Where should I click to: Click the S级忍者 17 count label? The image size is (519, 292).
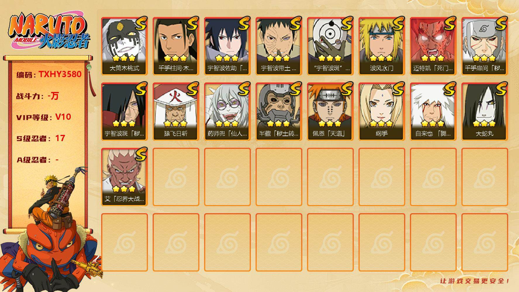[x=41, y=138]
